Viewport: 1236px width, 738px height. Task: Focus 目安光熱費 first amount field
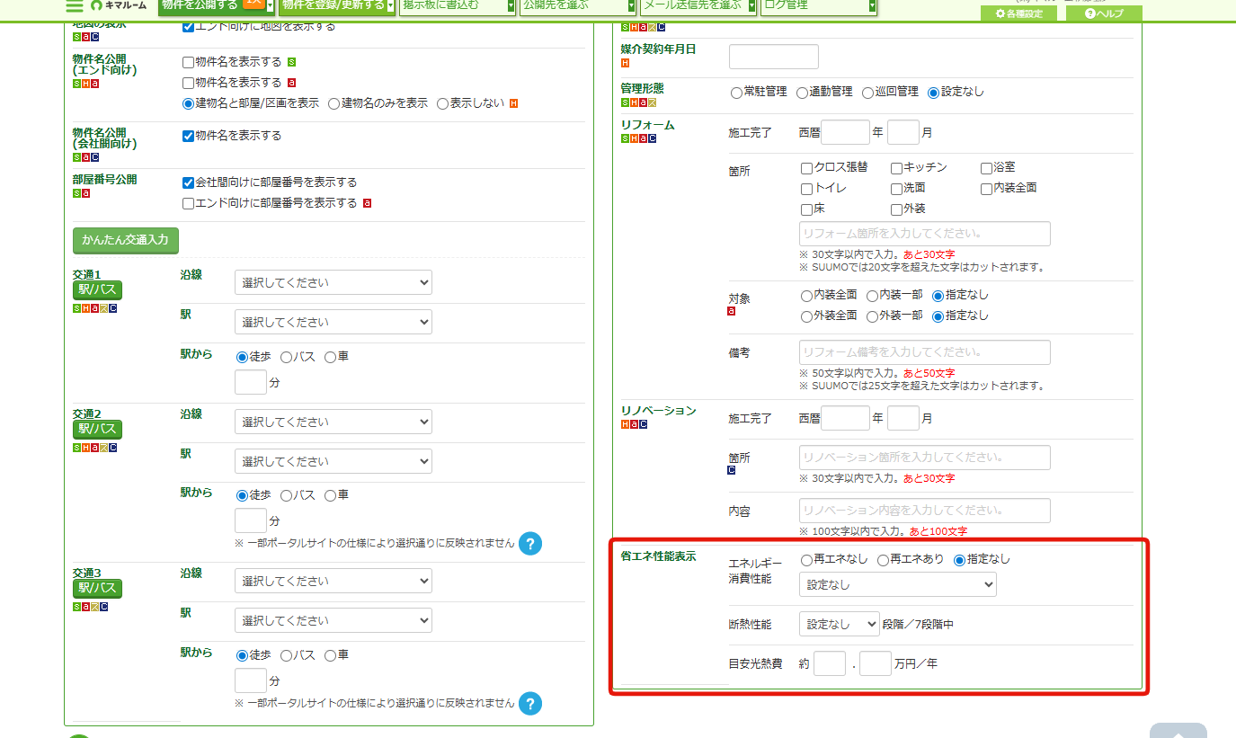[830, 663]
